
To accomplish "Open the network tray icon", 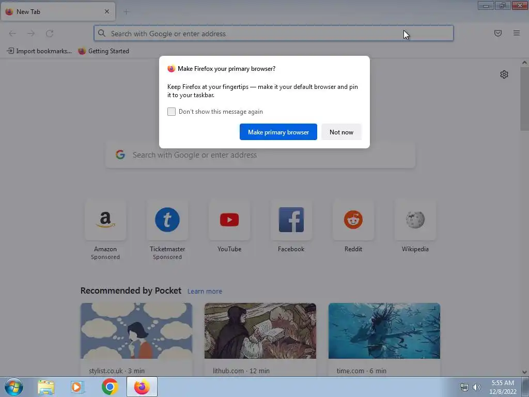I will coord(464,387).
